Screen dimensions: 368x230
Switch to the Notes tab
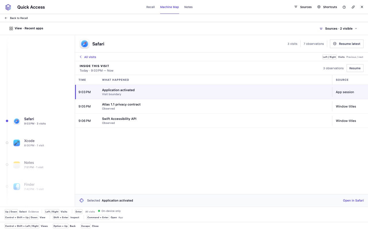pos(188,7)
